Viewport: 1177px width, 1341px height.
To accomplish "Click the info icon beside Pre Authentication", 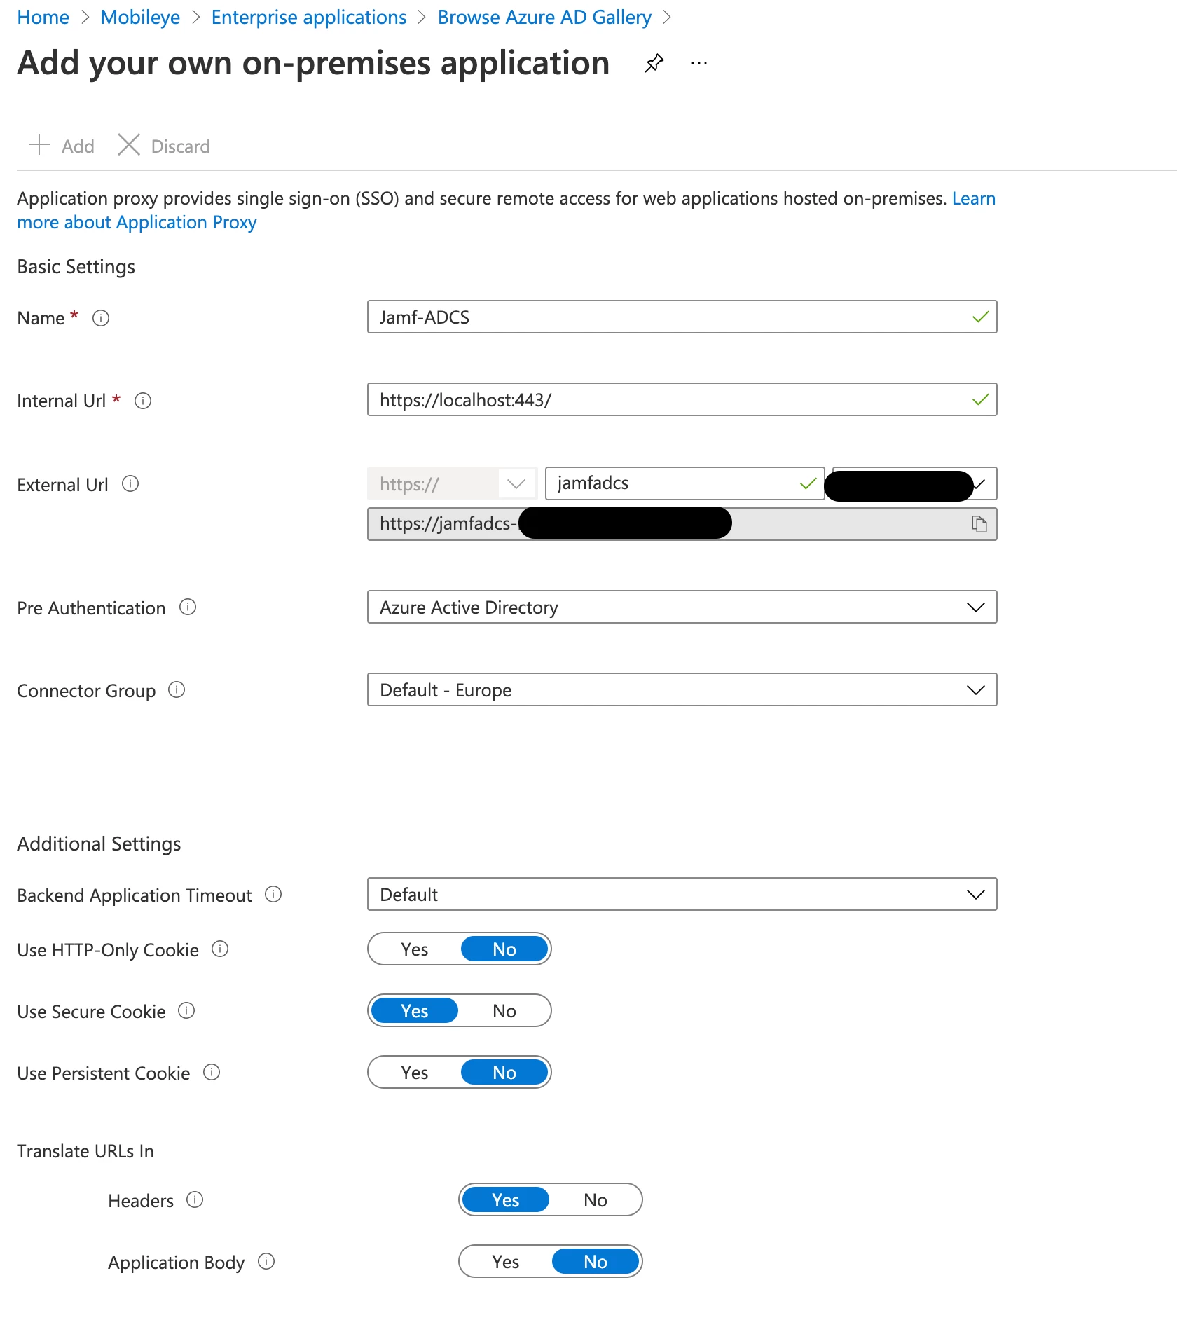I will tap(188, 607).
